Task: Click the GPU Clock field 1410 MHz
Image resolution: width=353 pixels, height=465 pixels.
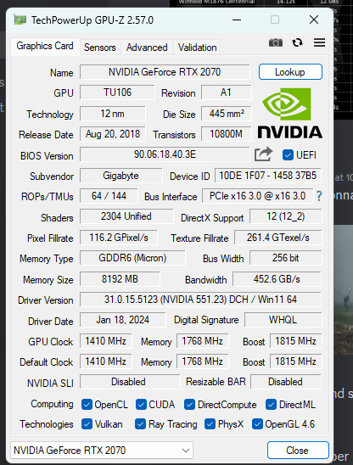Action: [x=105, y=341]
